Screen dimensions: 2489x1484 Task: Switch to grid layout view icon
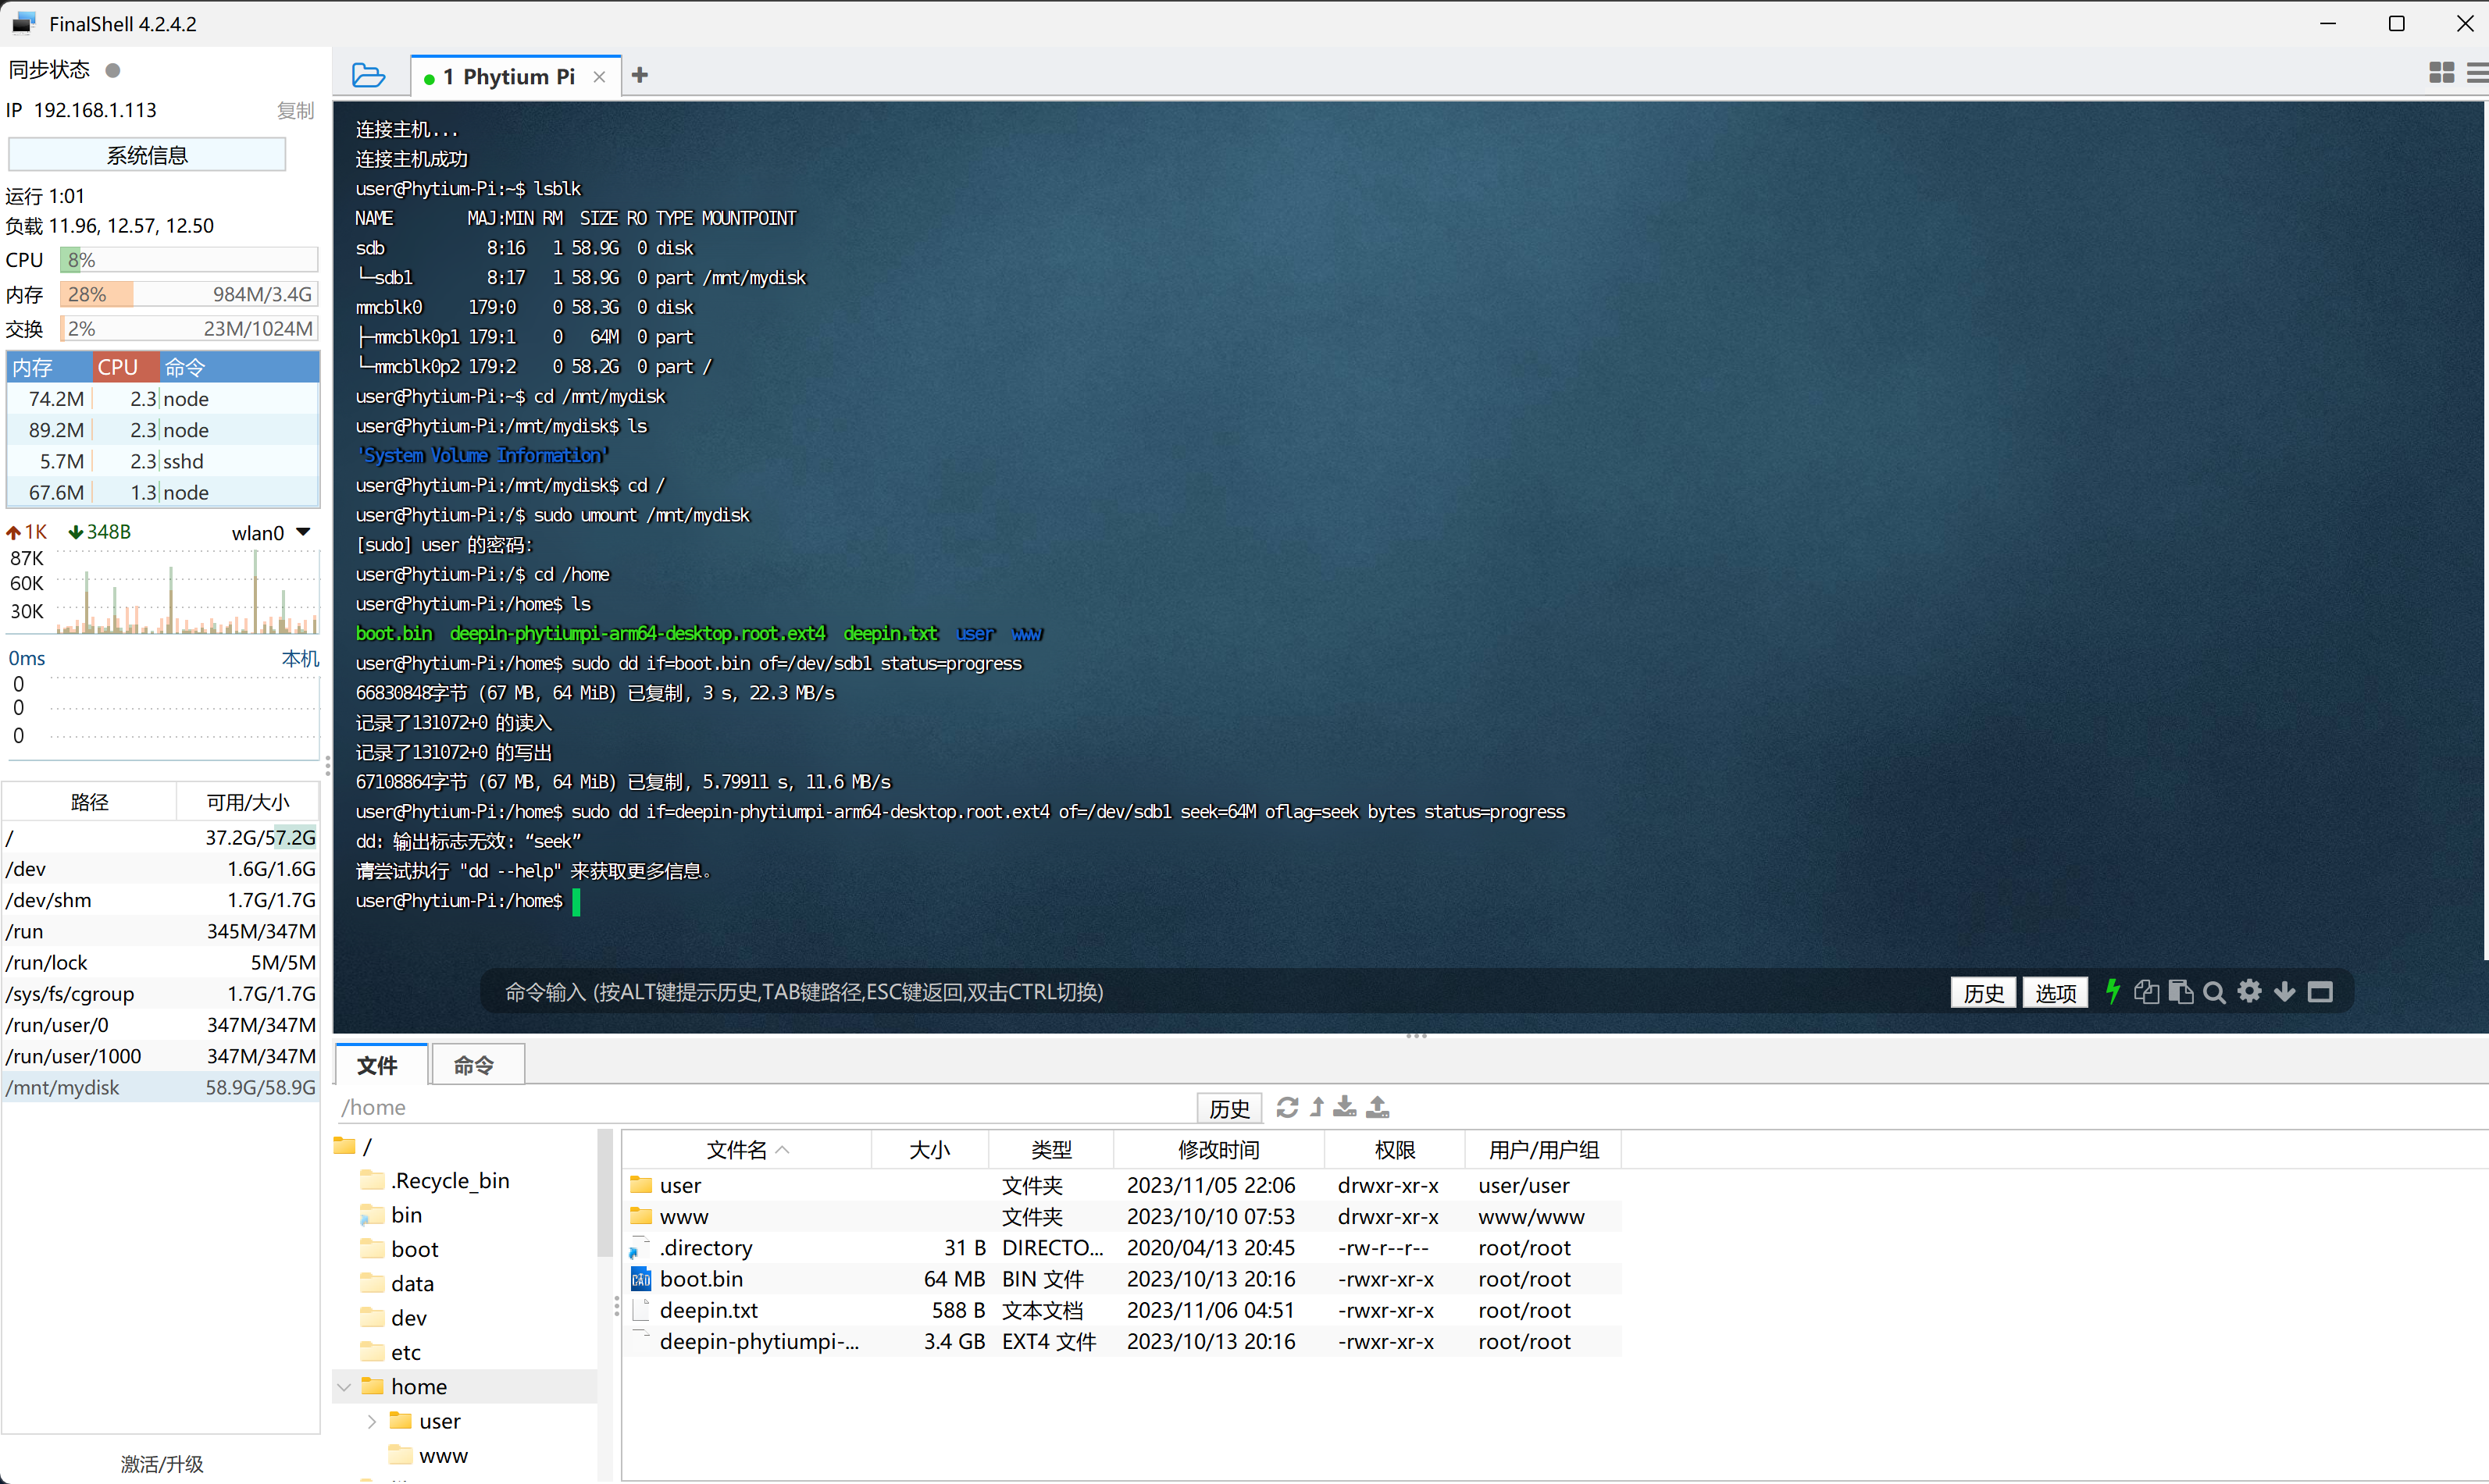[x=2441, y=73]
